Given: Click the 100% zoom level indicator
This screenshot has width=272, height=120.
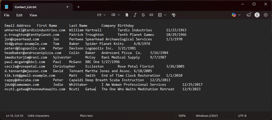Looking at the screenshot, I should [182, 116].
